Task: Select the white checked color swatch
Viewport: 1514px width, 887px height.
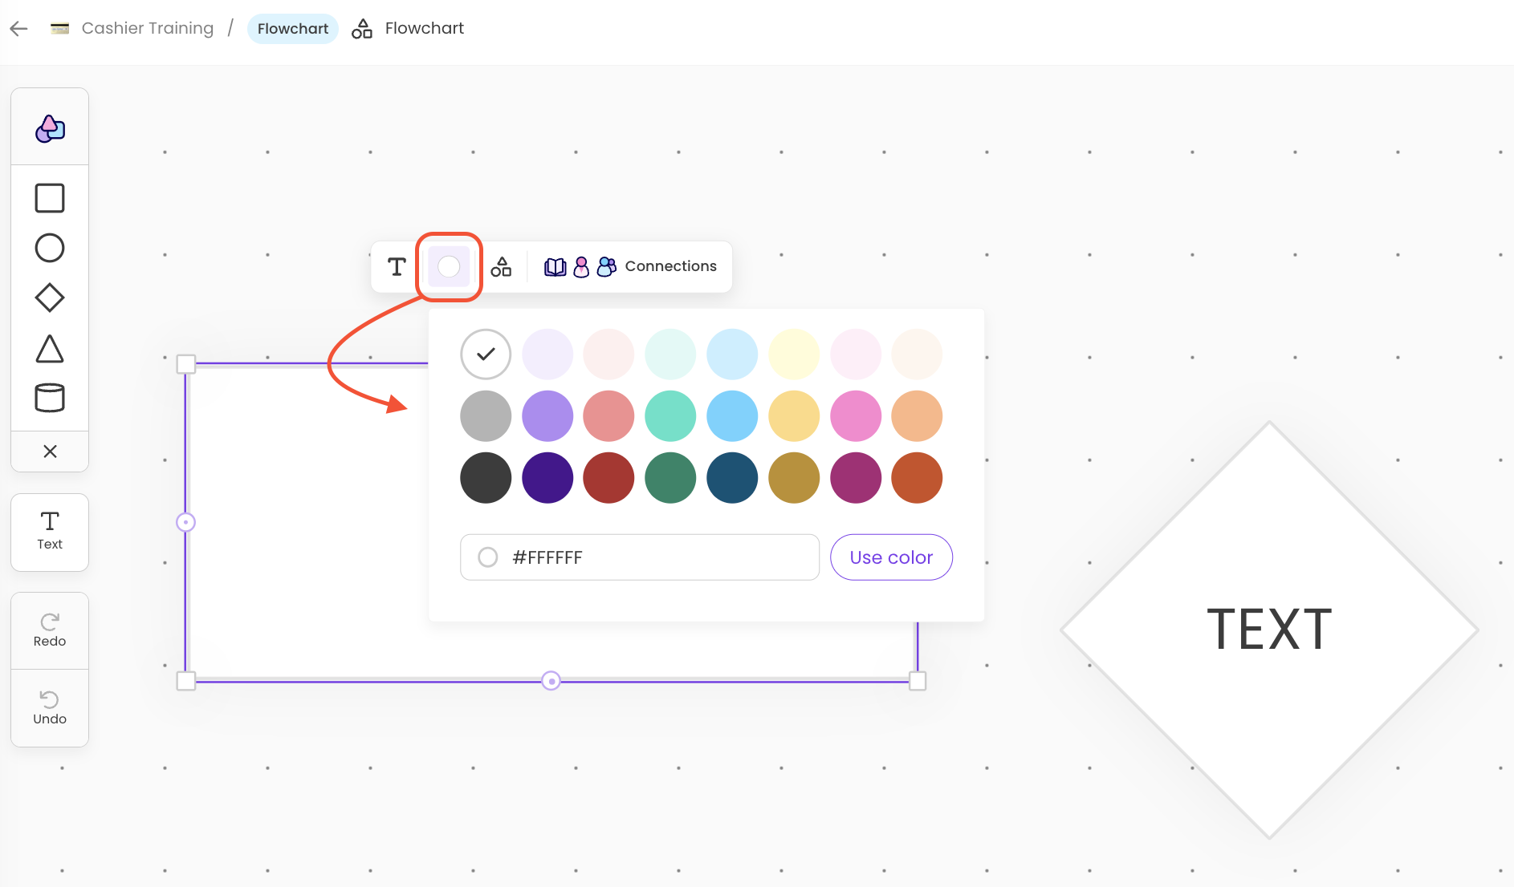Action: [486, 354]
